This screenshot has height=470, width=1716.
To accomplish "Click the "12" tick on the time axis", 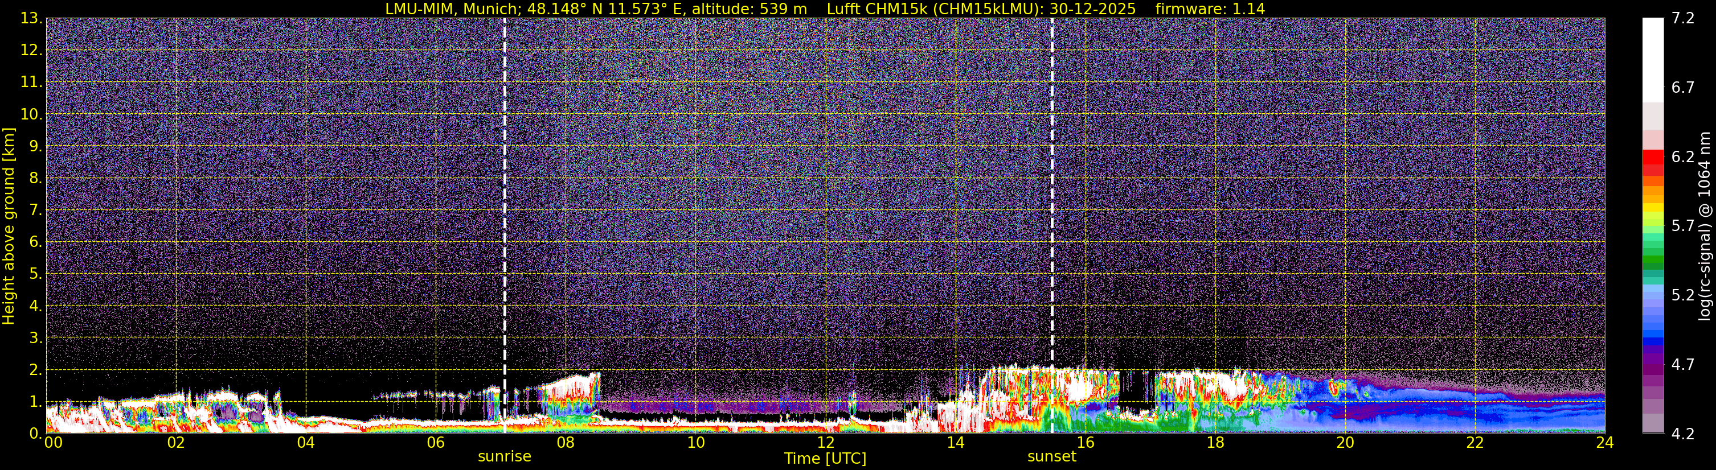I will [825, 443].
